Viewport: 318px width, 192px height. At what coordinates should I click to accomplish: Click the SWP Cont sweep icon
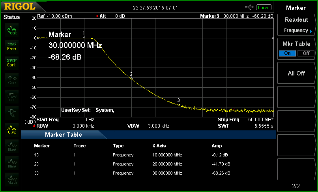[x=12, y=63]
